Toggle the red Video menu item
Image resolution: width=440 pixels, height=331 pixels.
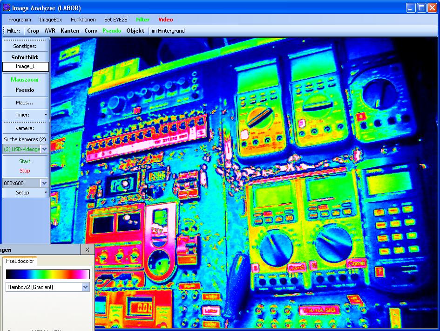pos(165,20)
